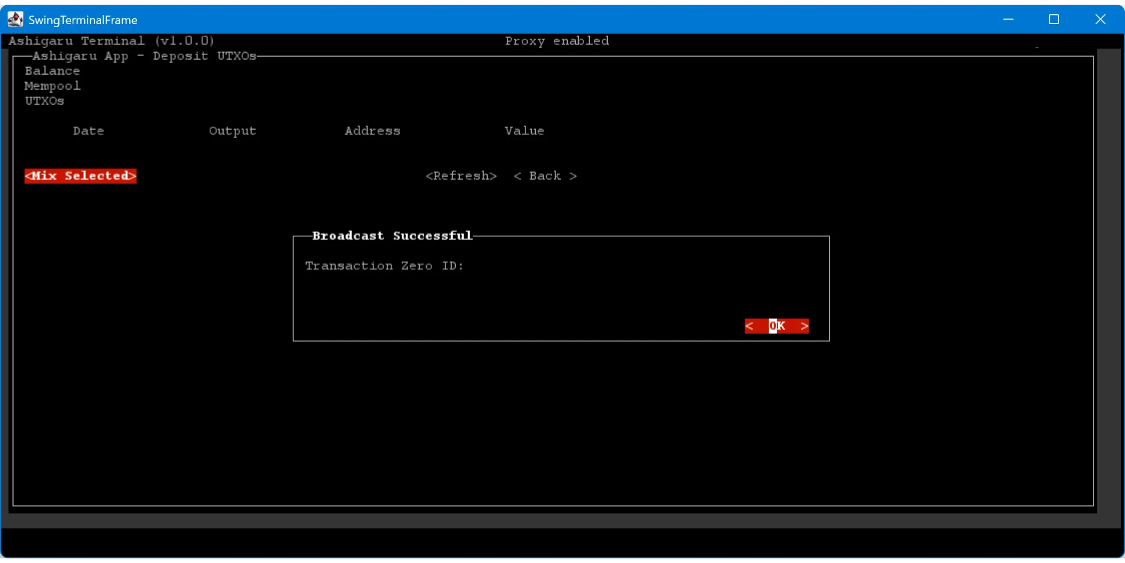The height and width of the screenshot is (563, 1125).
Task: Click the Refresh button
Action: tap(461, 176)
